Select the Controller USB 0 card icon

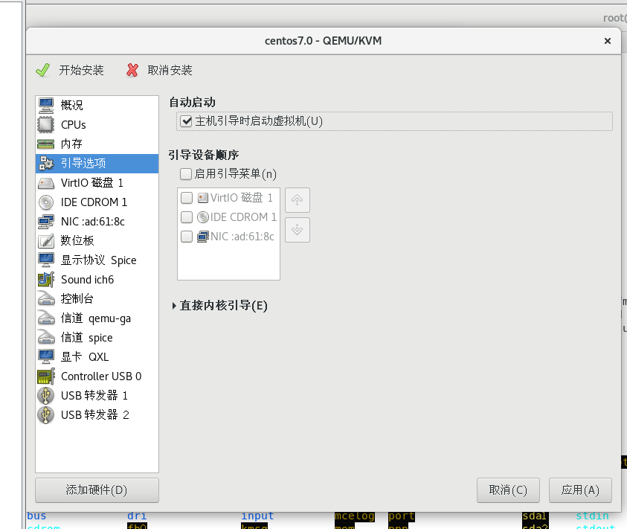[x=46, y=376]
